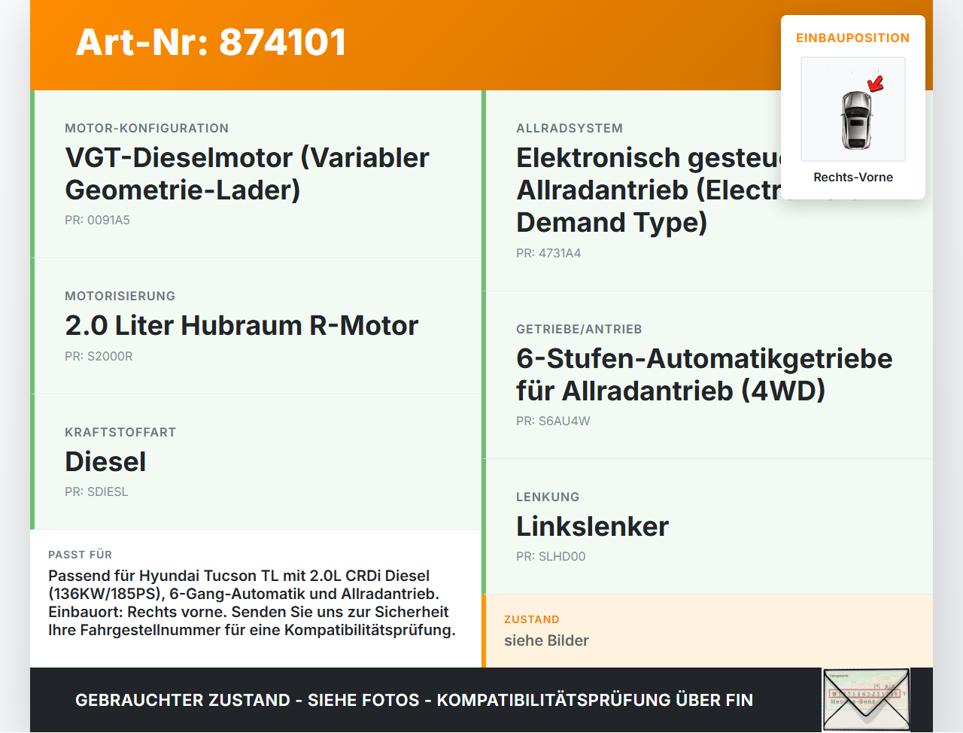Click PR: SLHD00 code
963x733 pixels.
click(x=551, y=556)
